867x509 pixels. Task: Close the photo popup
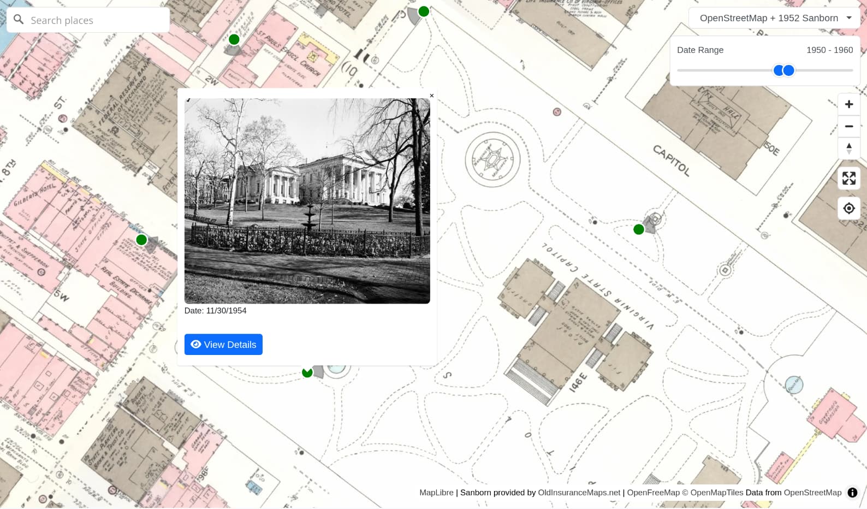tap(431, 96)
